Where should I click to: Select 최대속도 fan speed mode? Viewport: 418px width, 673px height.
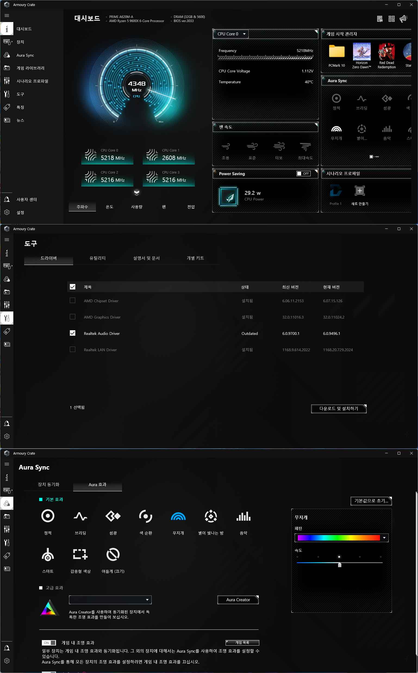coord(305,150)
